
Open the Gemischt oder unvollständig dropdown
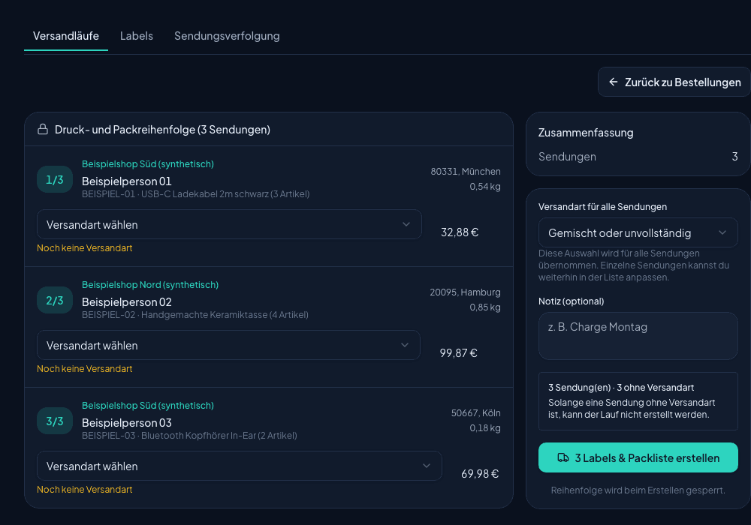point(638,232)
